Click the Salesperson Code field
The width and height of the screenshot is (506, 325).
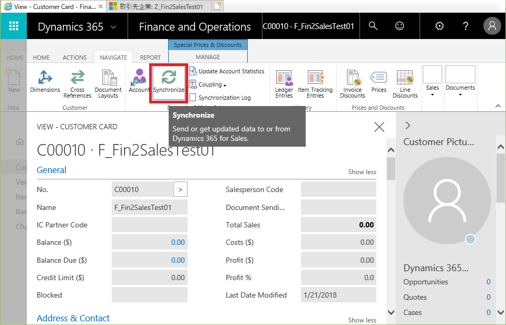[338, 189]
